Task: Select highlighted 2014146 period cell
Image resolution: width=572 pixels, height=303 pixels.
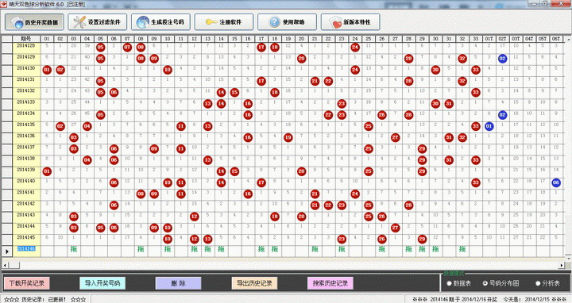Action: click(26, 249)
